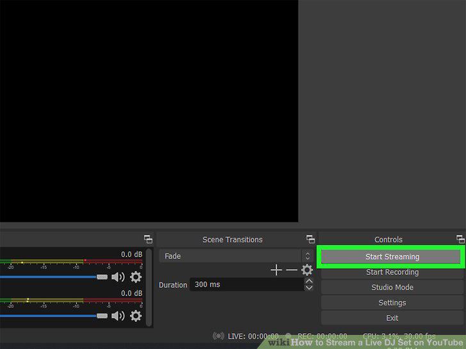Click the Controls panel title
Screen dimensions: 466x349
point(388,240)
